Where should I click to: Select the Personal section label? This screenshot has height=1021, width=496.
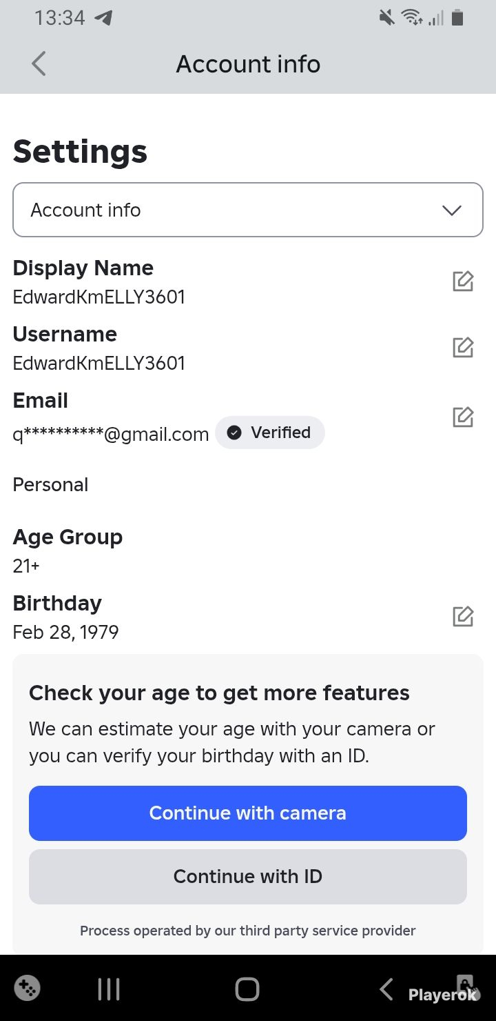[x=51, y=484]
